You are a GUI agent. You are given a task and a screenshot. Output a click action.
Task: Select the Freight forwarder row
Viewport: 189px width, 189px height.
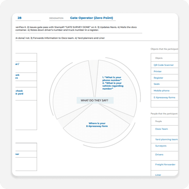click(164, 165)
